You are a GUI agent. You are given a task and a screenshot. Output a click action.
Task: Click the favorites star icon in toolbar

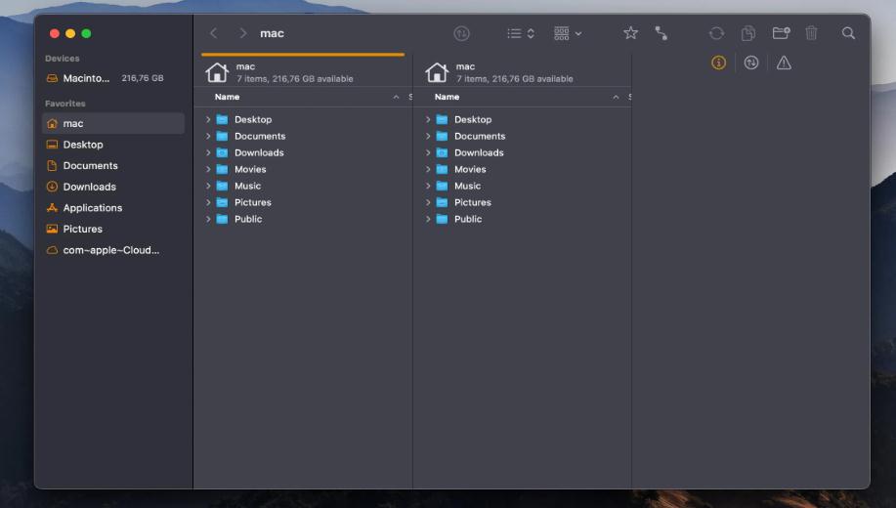pyautogui.click(x=630, y=33)
